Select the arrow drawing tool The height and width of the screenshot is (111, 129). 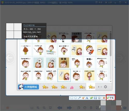79,98
